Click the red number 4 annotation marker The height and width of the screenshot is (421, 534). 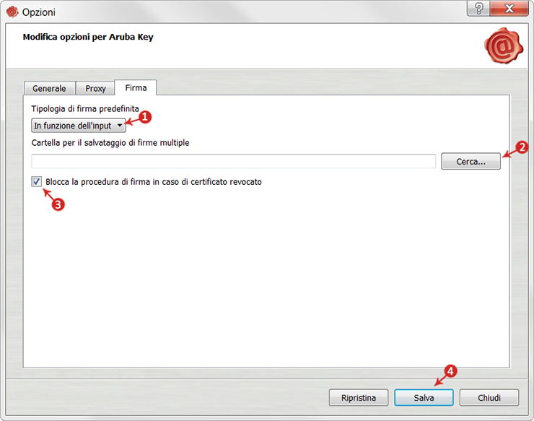click(x=450, y=371)
